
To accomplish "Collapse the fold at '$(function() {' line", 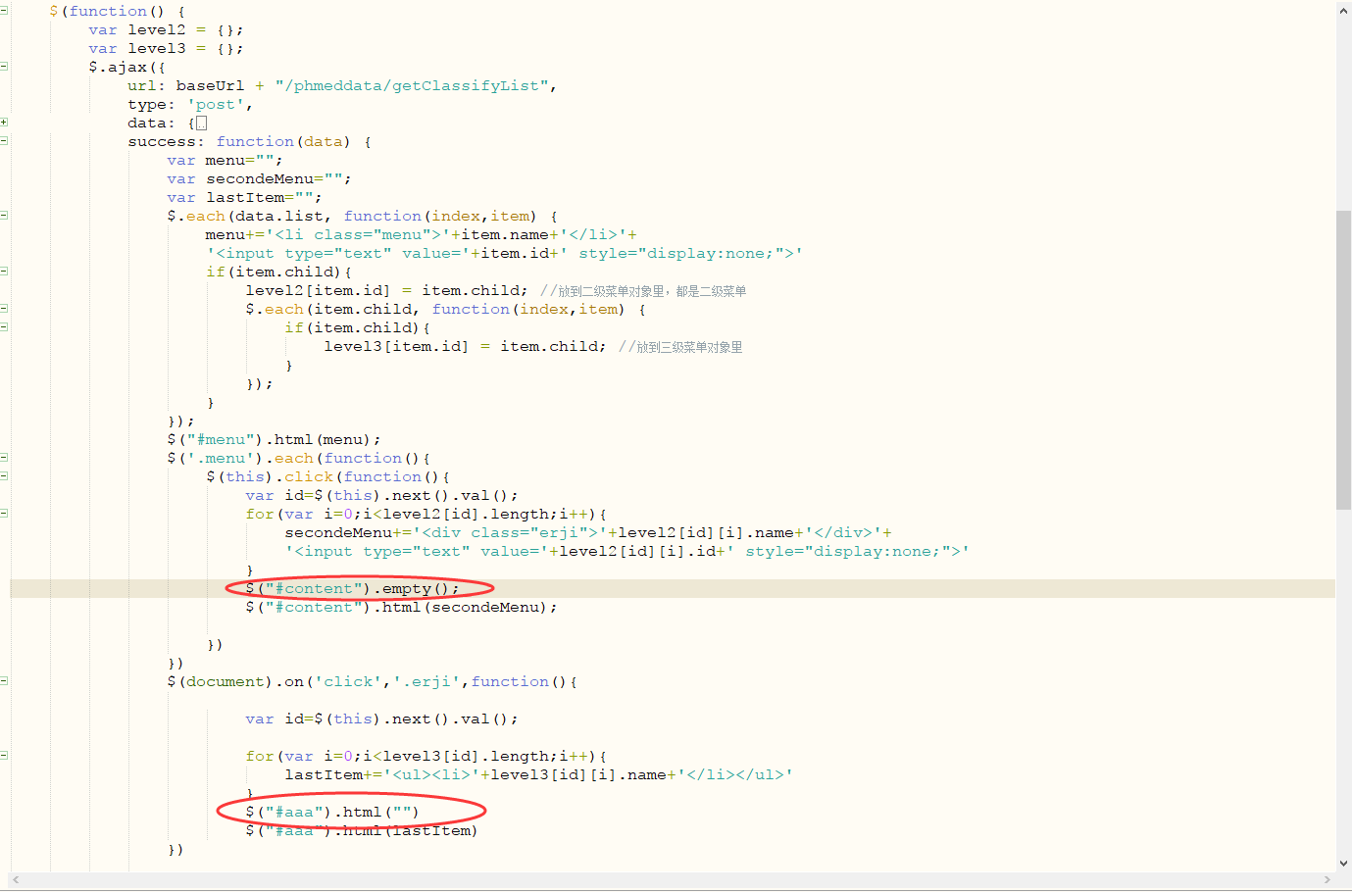I will [4, 11].
